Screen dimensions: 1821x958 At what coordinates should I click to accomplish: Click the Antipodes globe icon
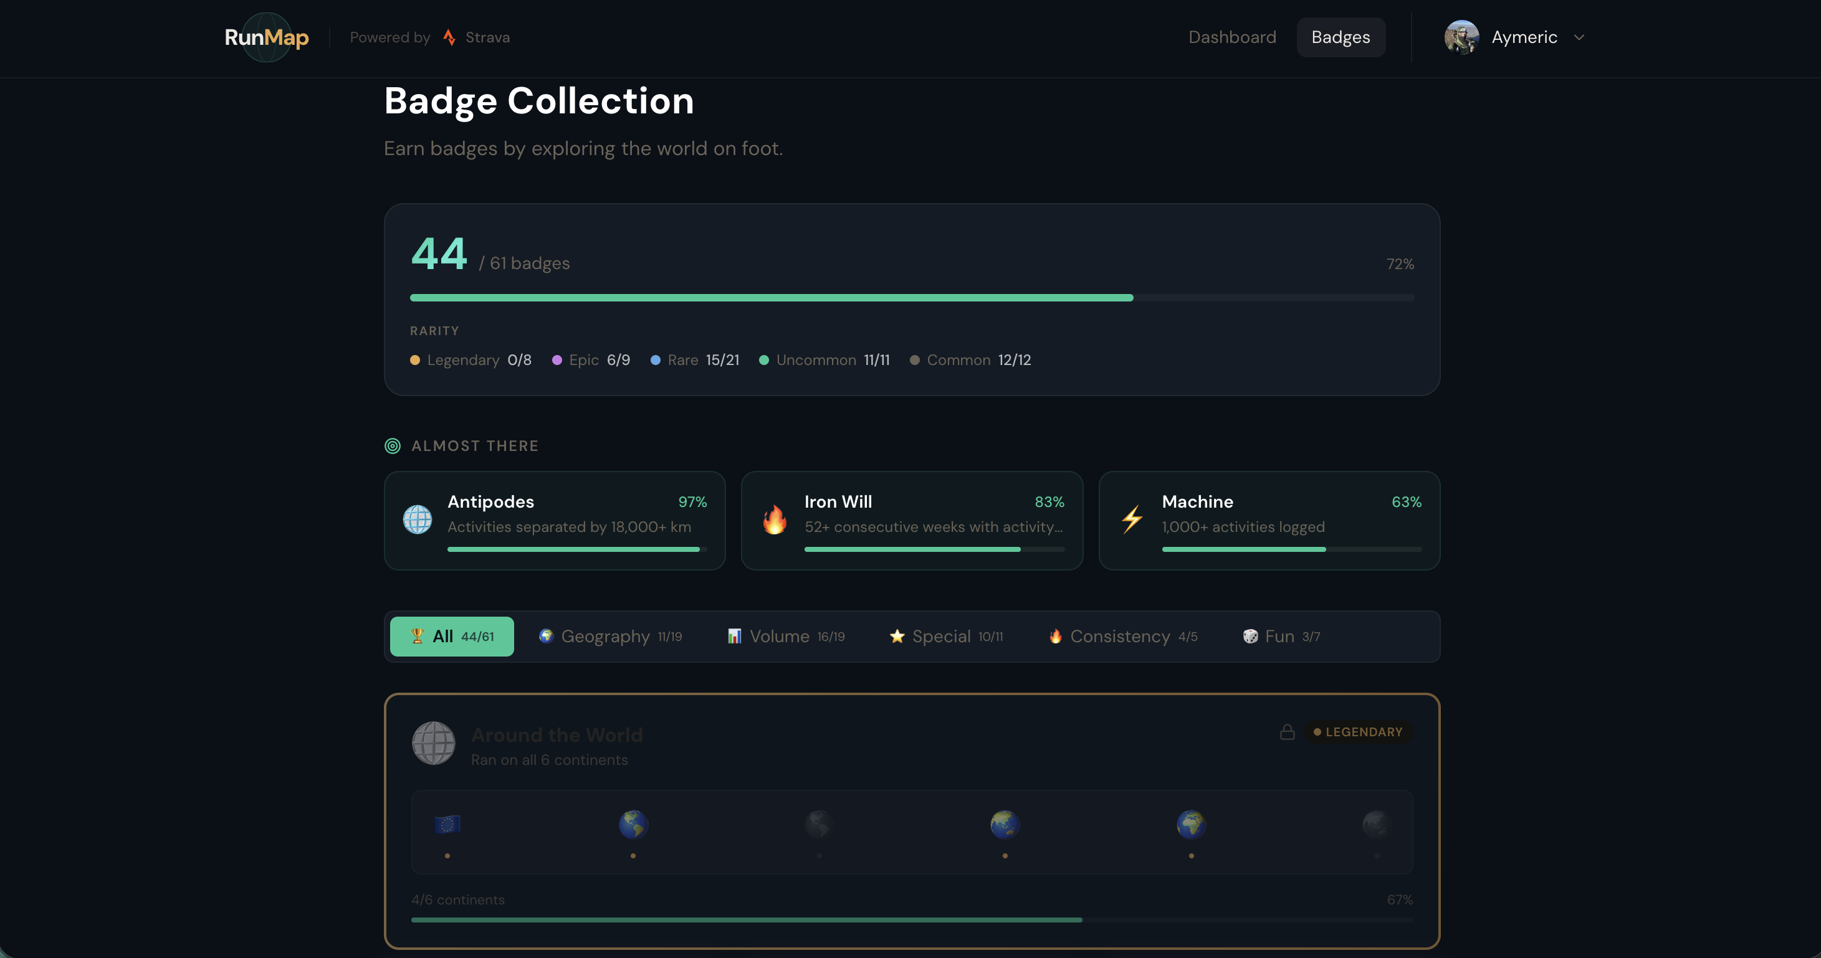click(x=417, y=520)
